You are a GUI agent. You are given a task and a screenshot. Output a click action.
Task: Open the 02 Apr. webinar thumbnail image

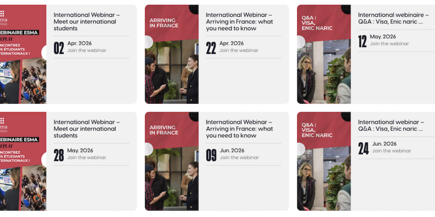coord(23,54)
